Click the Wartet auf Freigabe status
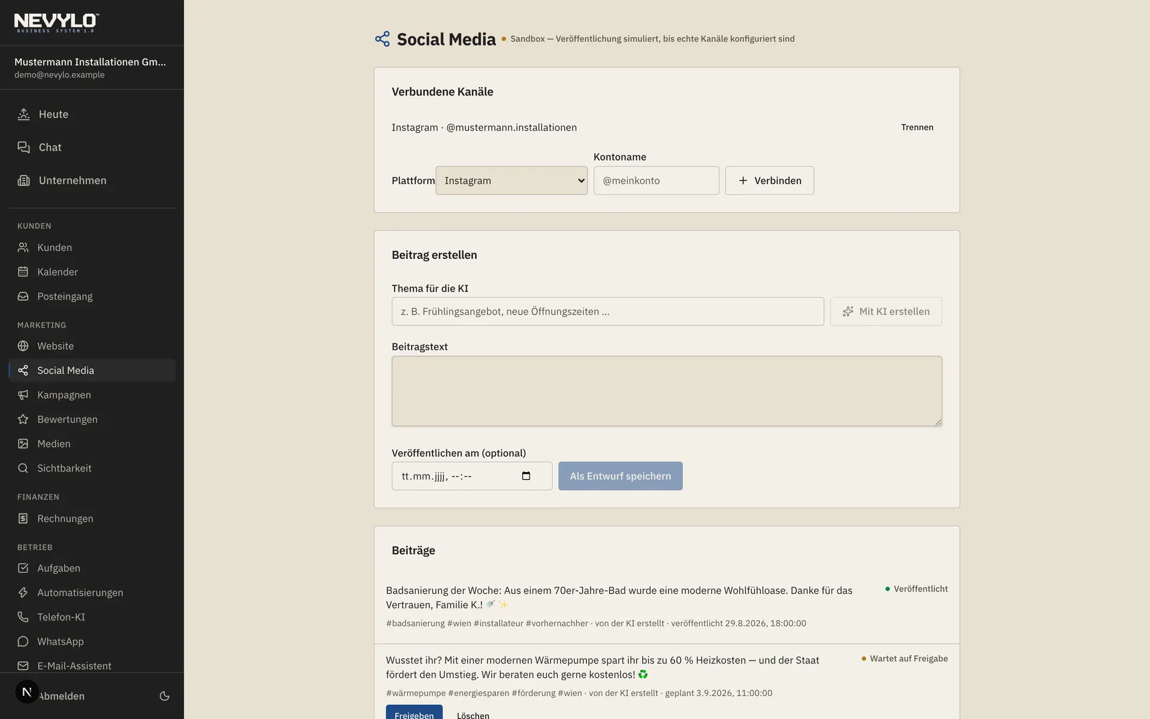This screenshot has height=719, width=1150. click(904, 658)
